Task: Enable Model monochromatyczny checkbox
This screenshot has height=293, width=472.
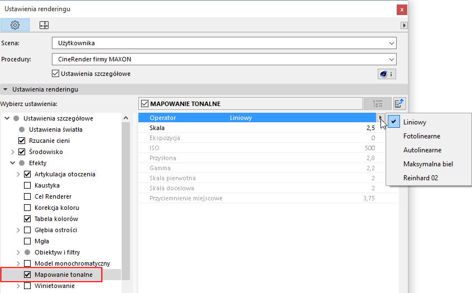Action: pyautogui.click(x=27, y=263)
